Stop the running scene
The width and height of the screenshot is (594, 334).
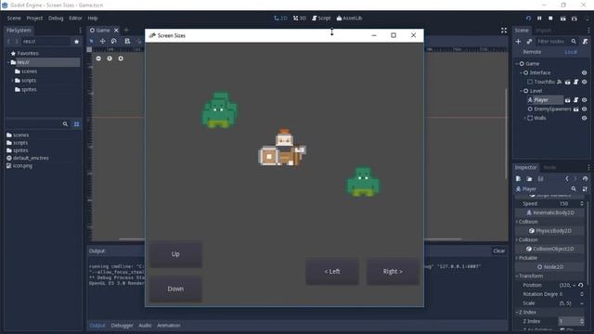point(550,19)
